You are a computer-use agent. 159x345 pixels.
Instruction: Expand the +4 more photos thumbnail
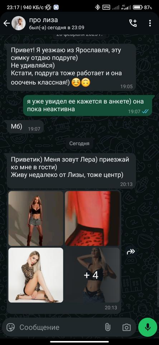pos(92,275)
